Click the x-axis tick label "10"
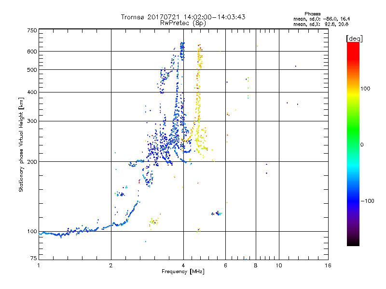 [279, 265]
